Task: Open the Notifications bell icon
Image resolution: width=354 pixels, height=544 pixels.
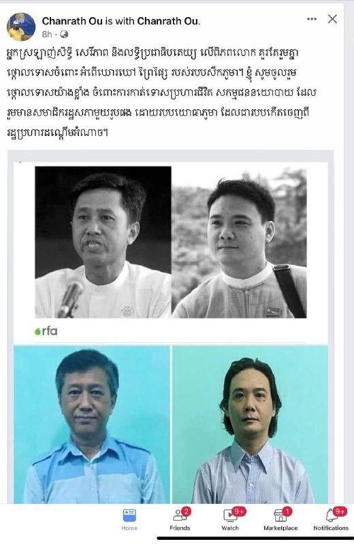Action: point(332,515)
